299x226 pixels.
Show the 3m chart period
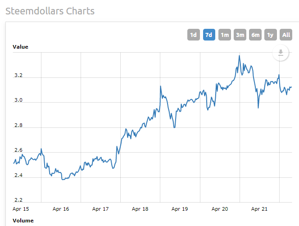tap(240, 35)
